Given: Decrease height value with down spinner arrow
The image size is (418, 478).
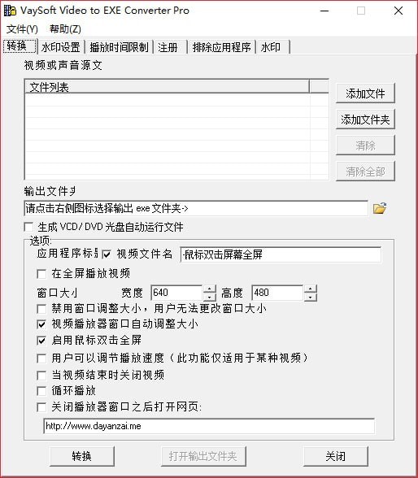Looking at the screenshot, I should 311,297.
